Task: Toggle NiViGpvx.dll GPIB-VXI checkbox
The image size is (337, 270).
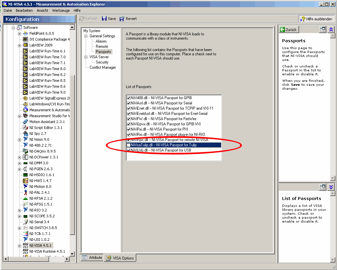Action: 128,124
